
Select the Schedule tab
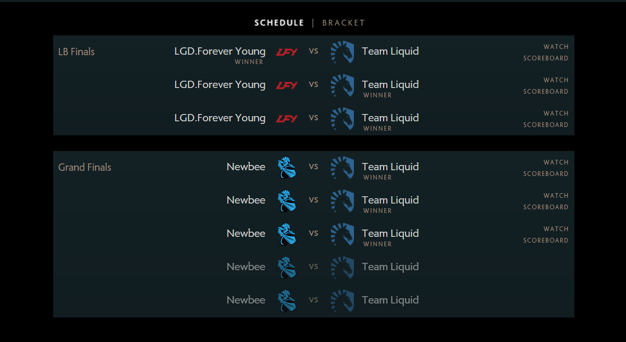[x=279, y=23]
